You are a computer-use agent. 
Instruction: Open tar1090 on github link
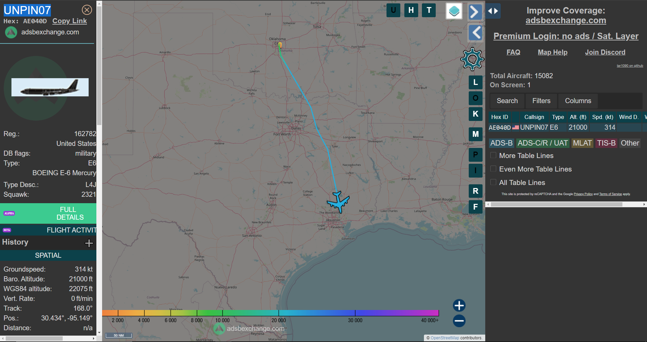[630, 66]
